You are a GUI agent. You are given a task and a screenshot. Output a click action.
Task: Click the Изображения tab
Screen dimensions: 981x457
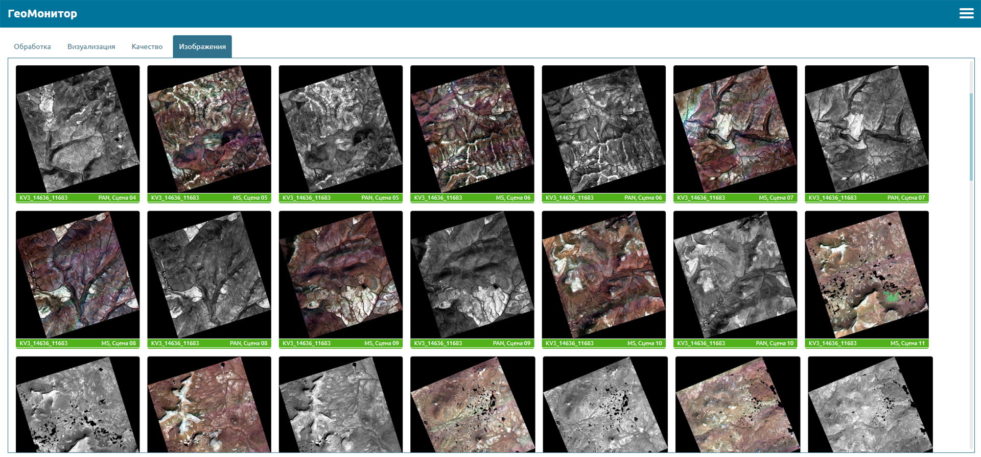[x=202, y=46]
